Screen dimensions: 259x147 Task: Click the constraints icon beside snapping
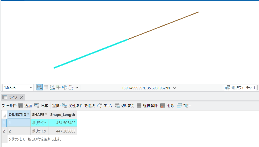[x=59, y=87]
